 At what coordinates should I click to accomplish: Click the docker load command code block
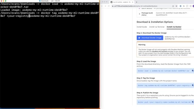click(164, 71)
